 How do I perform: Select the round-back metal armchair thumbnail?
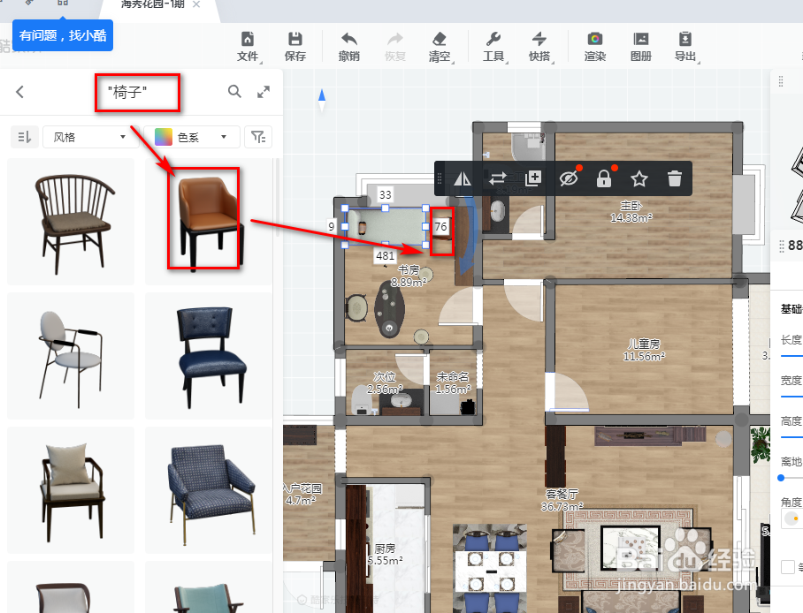click(71, 356)
